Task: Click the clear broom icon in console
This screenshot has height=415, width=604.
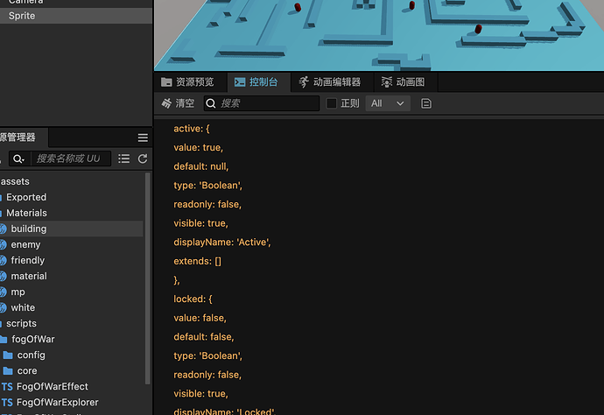Action: click(x=166, y=103)
